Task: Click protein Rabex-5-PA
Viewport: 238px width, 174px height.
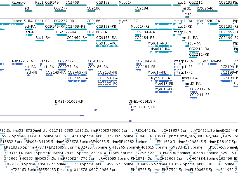Action: pyautogui.click(x=18, y=64)
